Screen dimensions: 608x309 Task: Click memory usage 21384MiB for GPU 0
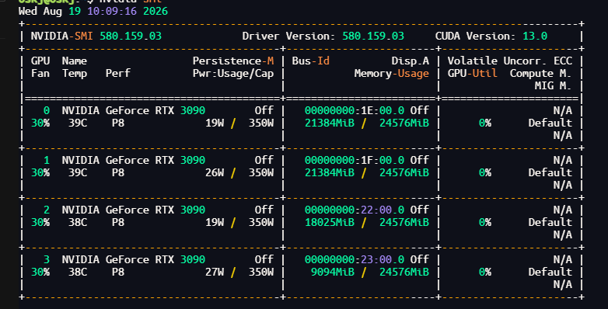pos(330,123)
